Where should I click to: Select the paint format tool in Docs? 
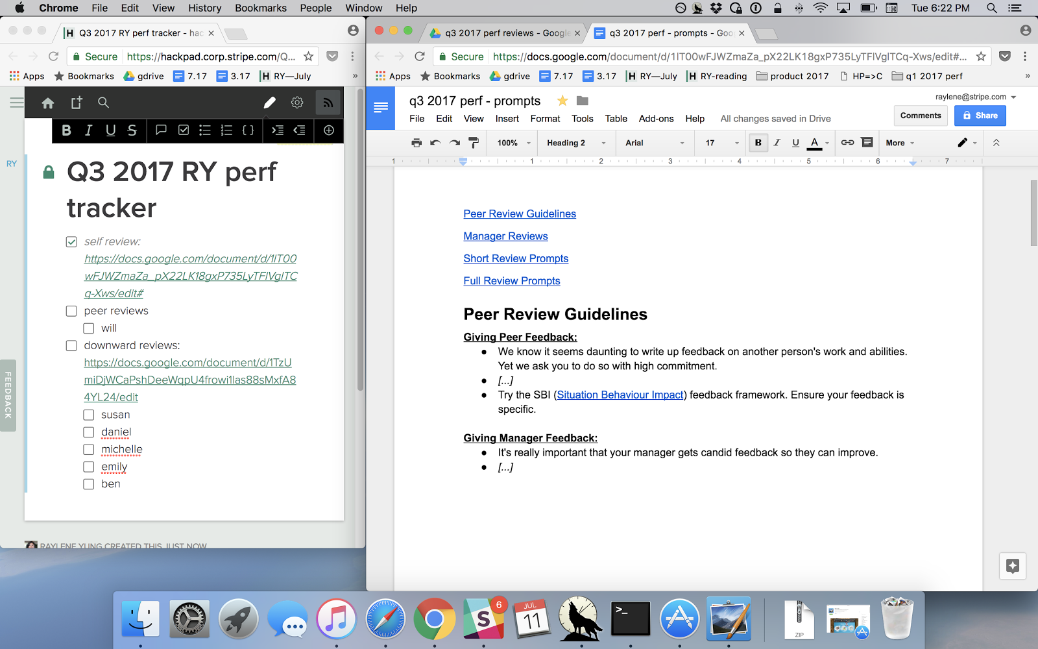474,143
